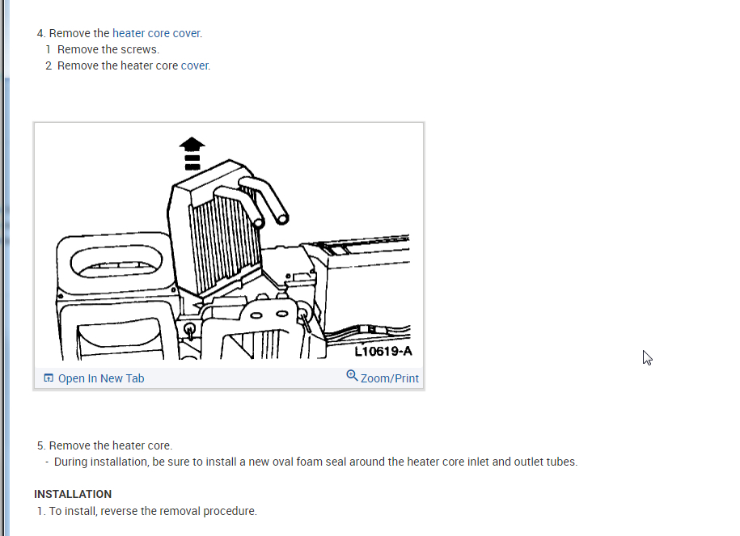Click the oval vent opening in the diagram
The image size is (740, 536).
[116, 261]
